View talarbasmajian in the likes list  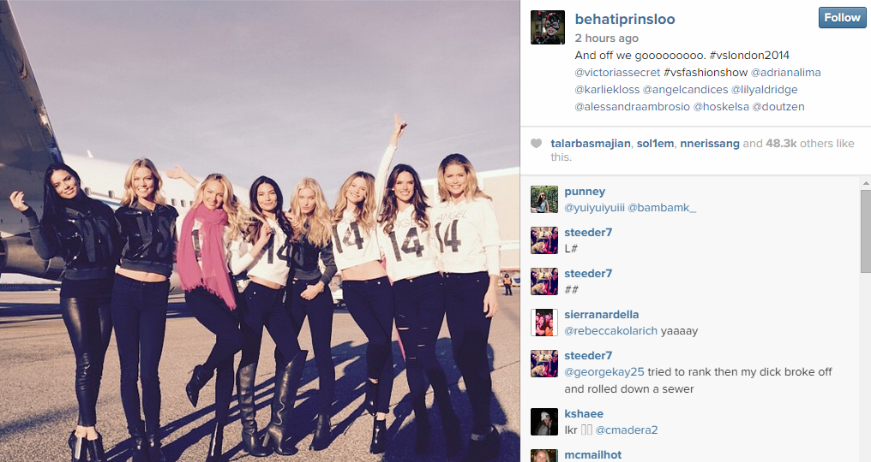tap(591, 144)
